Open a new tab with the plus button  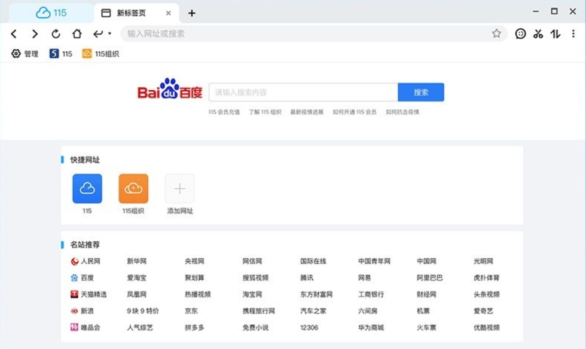[x=192, y=13]
